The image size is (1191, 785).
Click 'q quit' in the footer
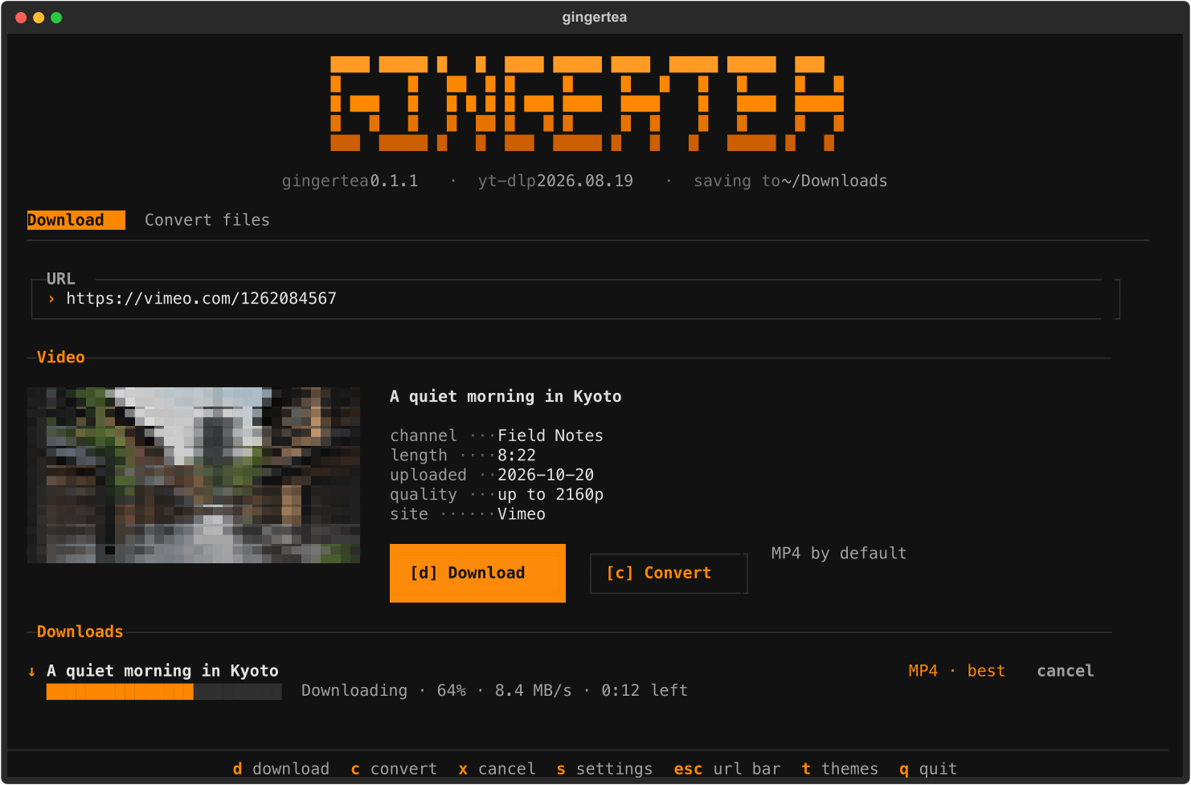928,769
